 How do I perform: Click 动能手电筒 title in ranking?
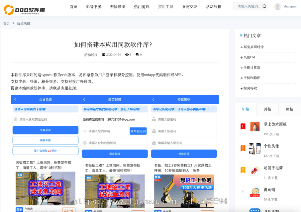point(273,168)
